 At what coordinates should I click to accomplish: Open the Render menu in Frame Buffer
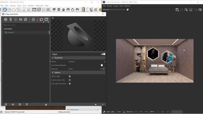click(109, 6)
